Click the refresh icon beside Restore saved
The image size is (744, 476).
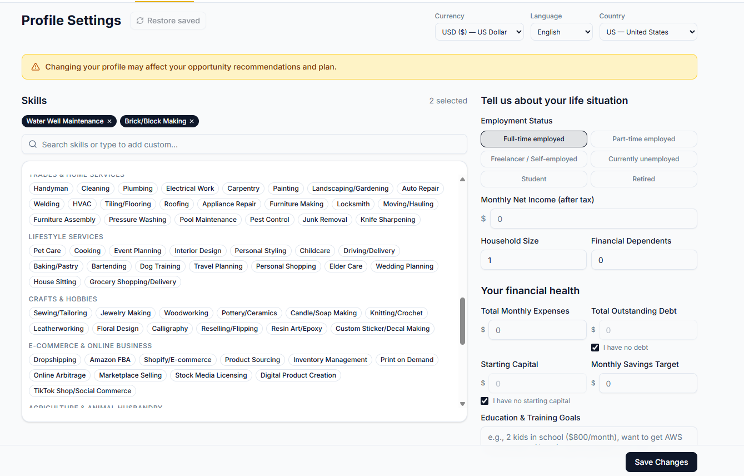140,20
